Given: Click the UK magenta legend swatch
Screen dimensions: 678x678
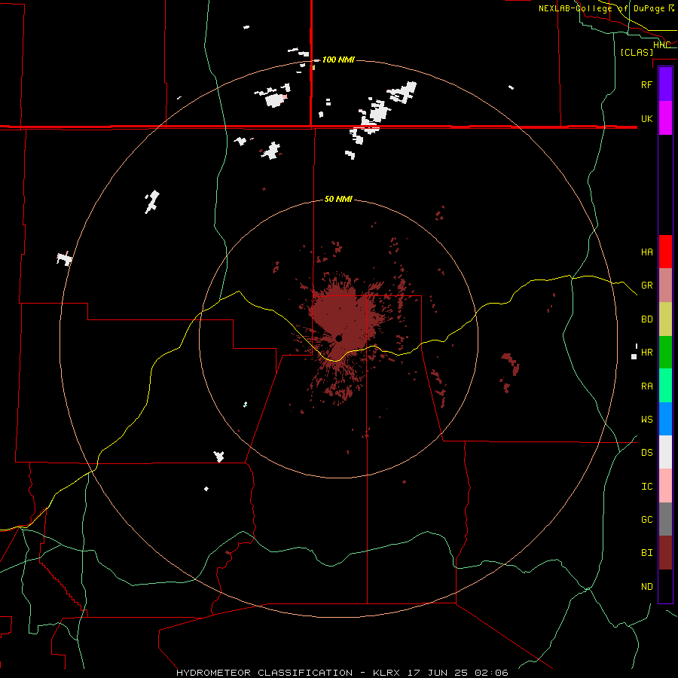Looking at the screenshot, I should [665, 118].
